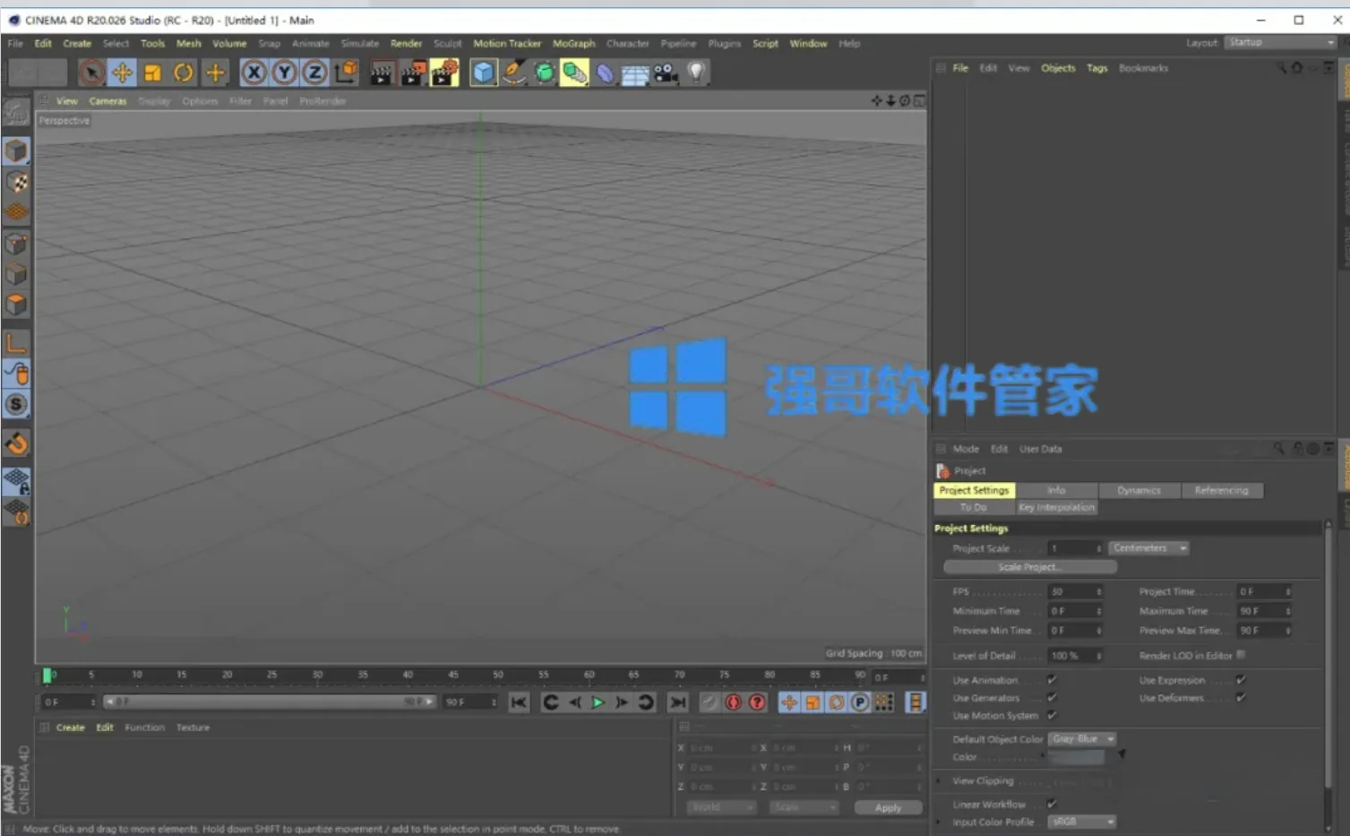Image resolution: width=1350 pixels, height=836 pixels.
Task: Render the active view
Action: pos(382,73)
